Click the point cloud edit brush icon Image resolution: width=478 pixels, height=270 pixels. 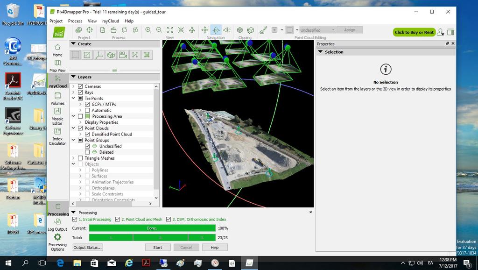pyautogui.click(x=263, y=30)
